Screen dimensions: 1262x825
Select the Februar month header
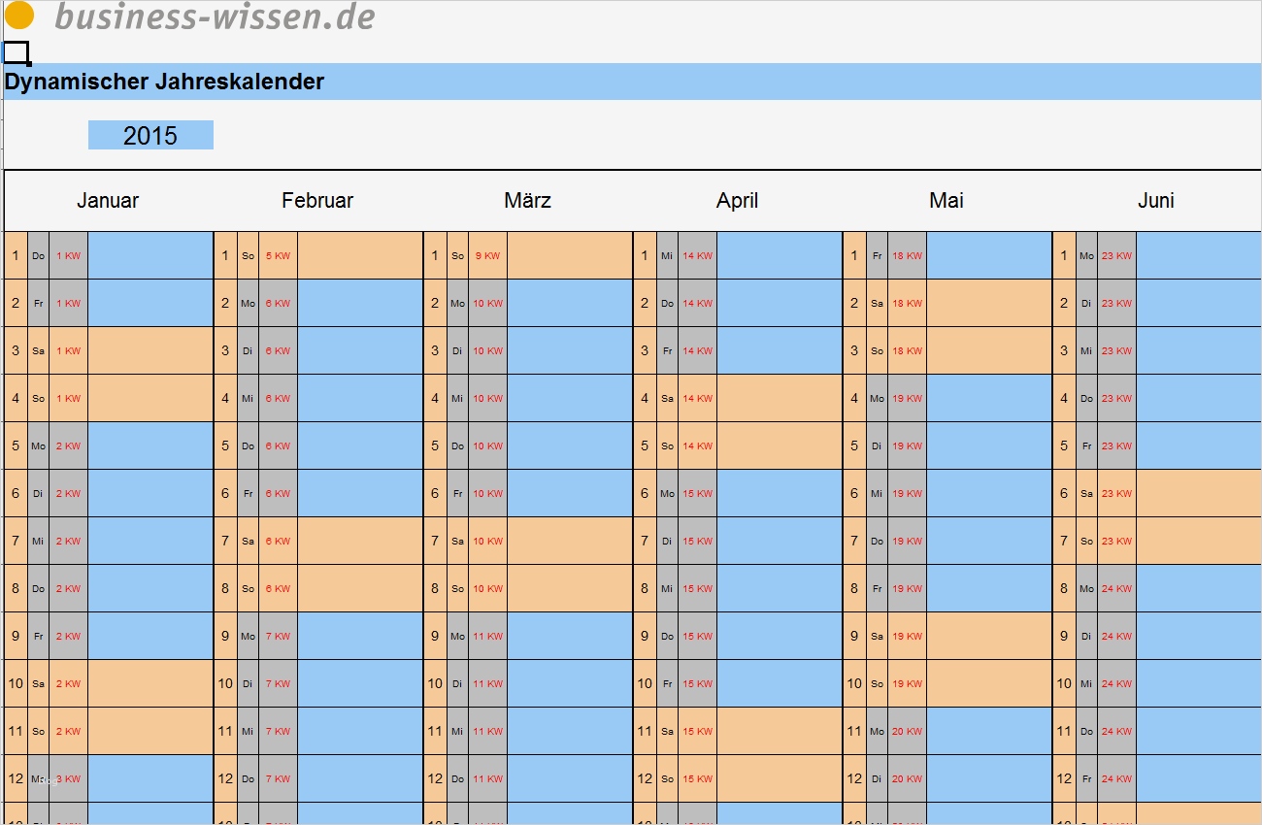point(317,200)
